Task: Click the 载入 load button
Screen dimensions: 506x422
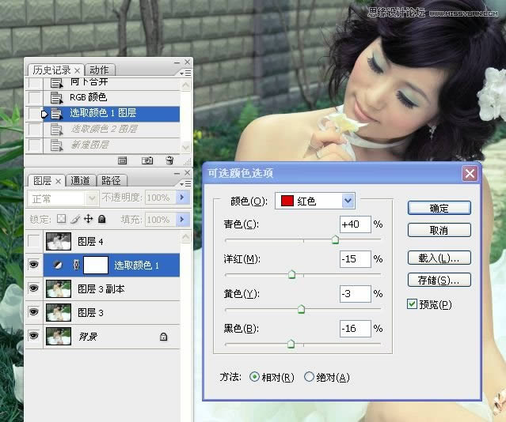Action: click(x=439, y=258)
